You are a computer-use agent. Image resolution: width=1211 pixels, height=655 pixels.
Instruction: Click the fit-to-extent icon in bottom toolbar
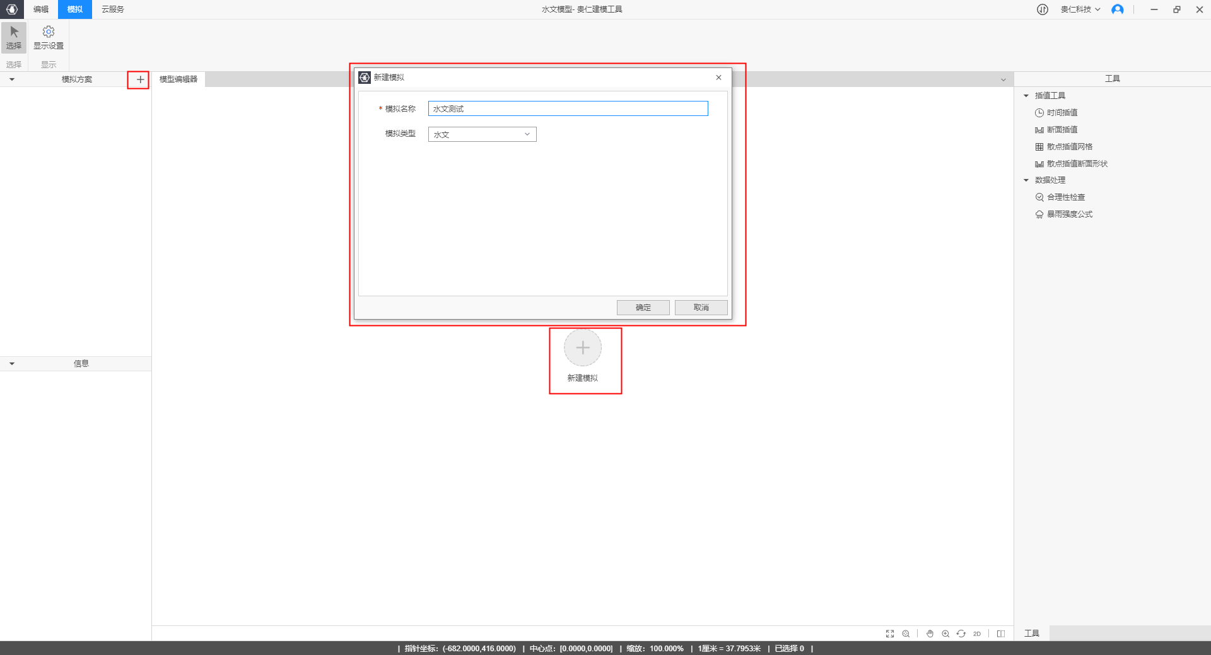point(890,634)
